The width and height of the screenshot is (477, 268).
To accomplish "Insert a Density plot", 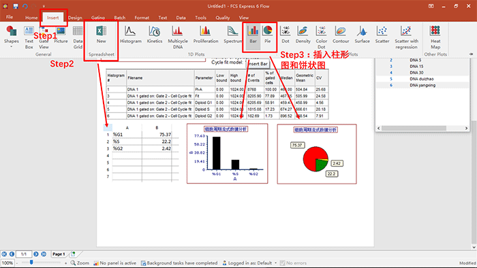I will (303, 35).
